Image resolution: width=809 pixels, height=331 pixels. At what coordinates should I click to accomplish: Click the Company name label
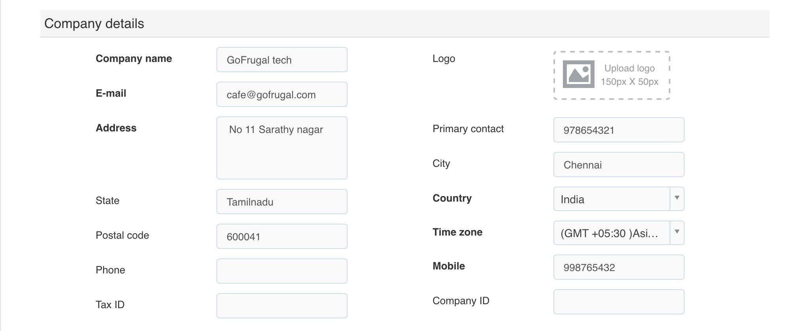(134, 59)
